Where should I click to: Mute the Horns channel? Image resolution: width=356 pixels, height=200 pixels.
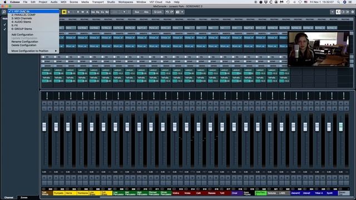click(x=68, y=103)
